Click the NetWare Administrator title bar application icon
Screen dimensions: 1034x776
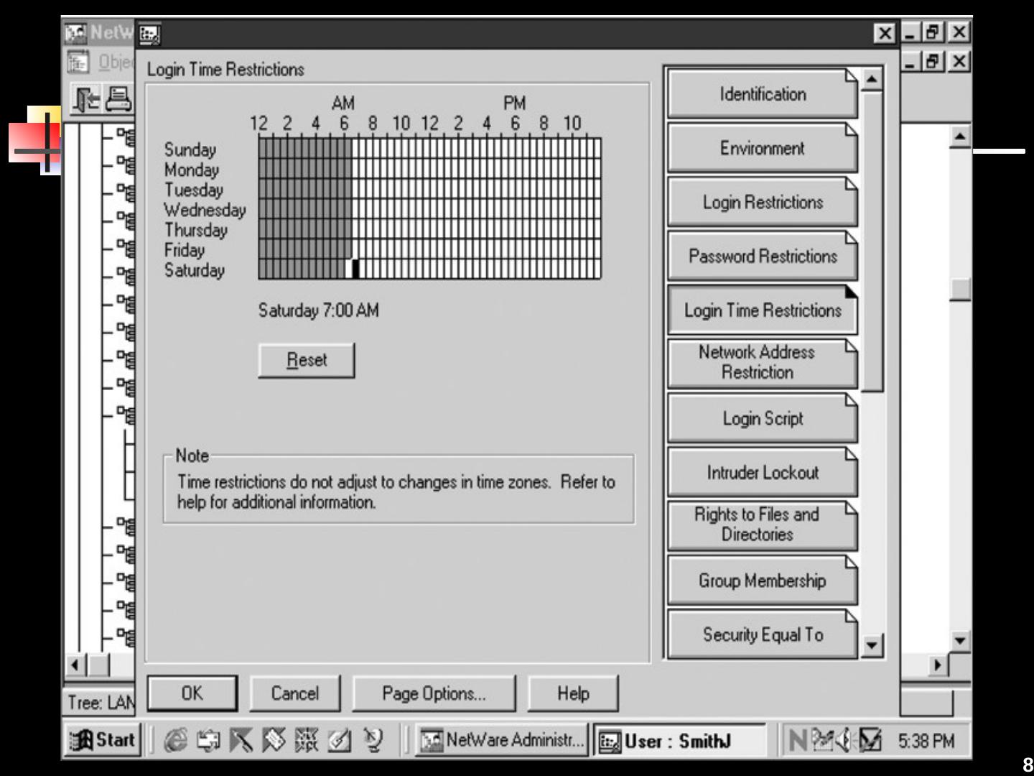pyautogui.click(x=75, y=33)
